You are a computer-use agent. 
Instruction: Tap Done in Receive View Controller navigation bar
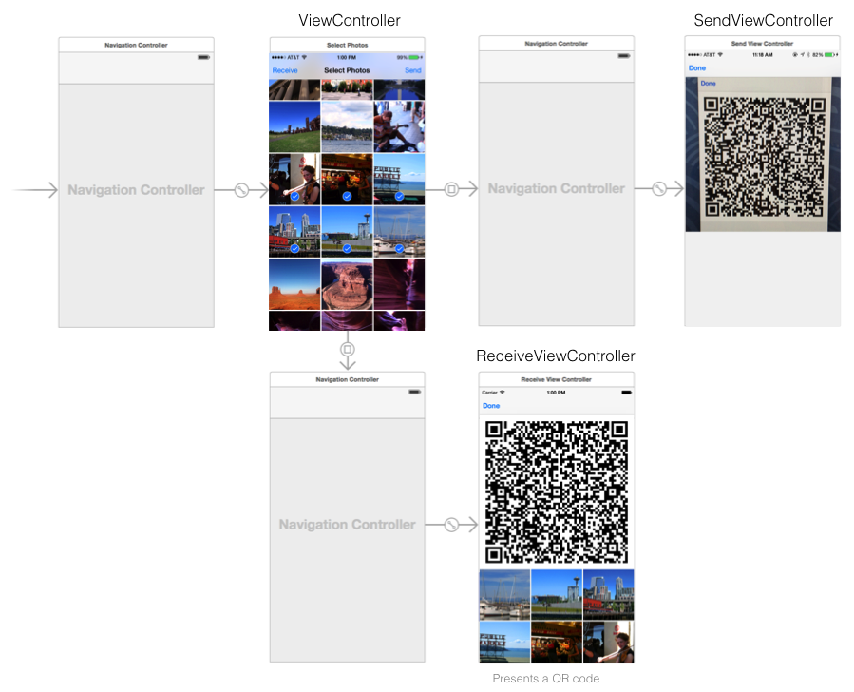[x=491, y=406]
